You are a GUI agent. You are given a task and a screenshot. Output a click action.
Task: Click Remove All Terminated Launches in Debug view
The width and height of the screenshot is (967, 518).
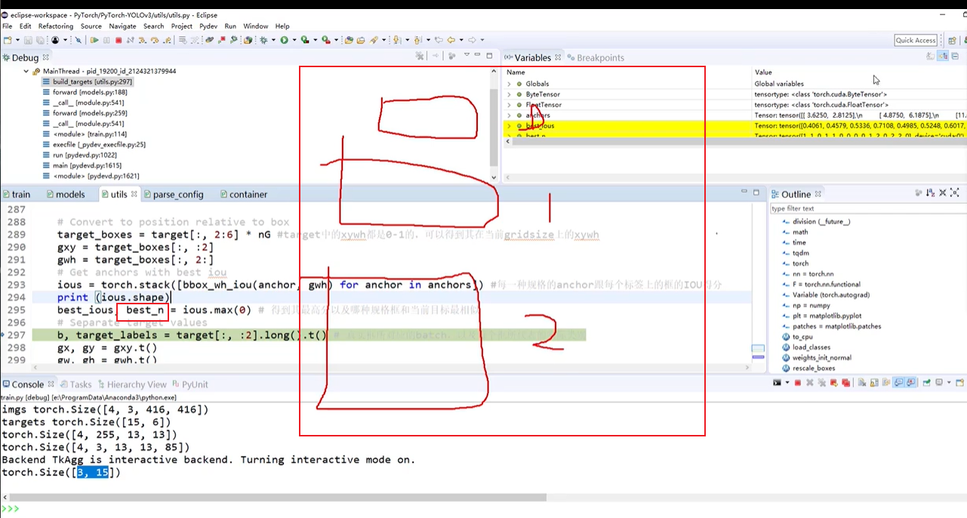[x=420, y=57]
